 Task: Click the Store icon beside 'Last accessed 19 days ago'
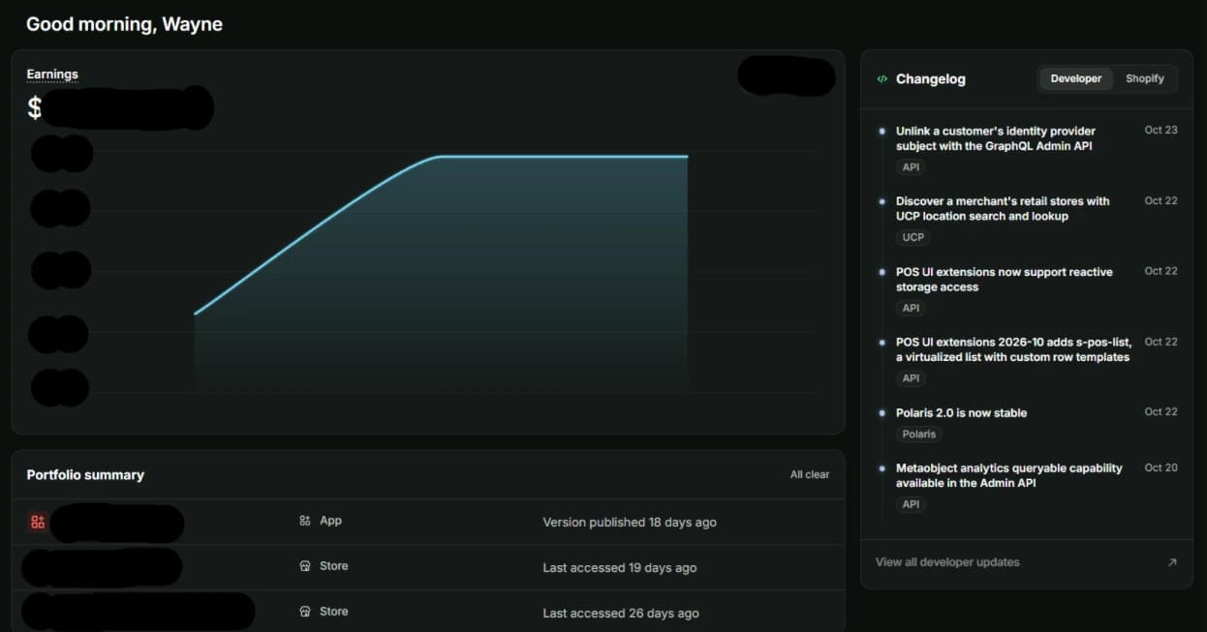pos(305,566)
